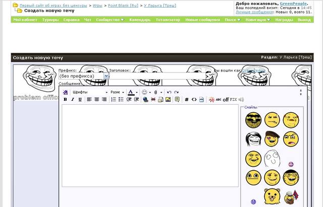Screen dimensions: 323x207
Task: Click the editor resize arrows icon
Action: (x=301, y=92)
